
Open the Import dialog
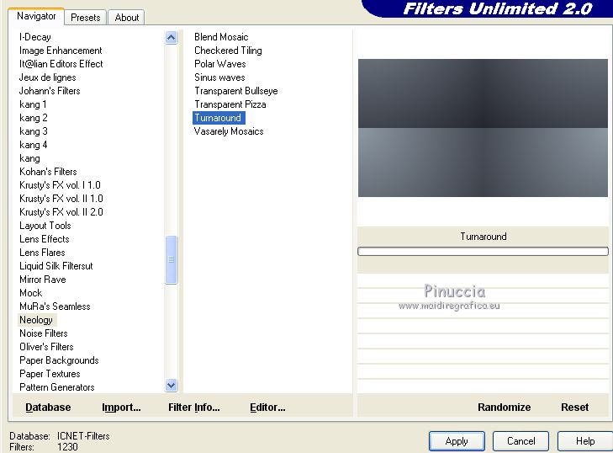121,408
